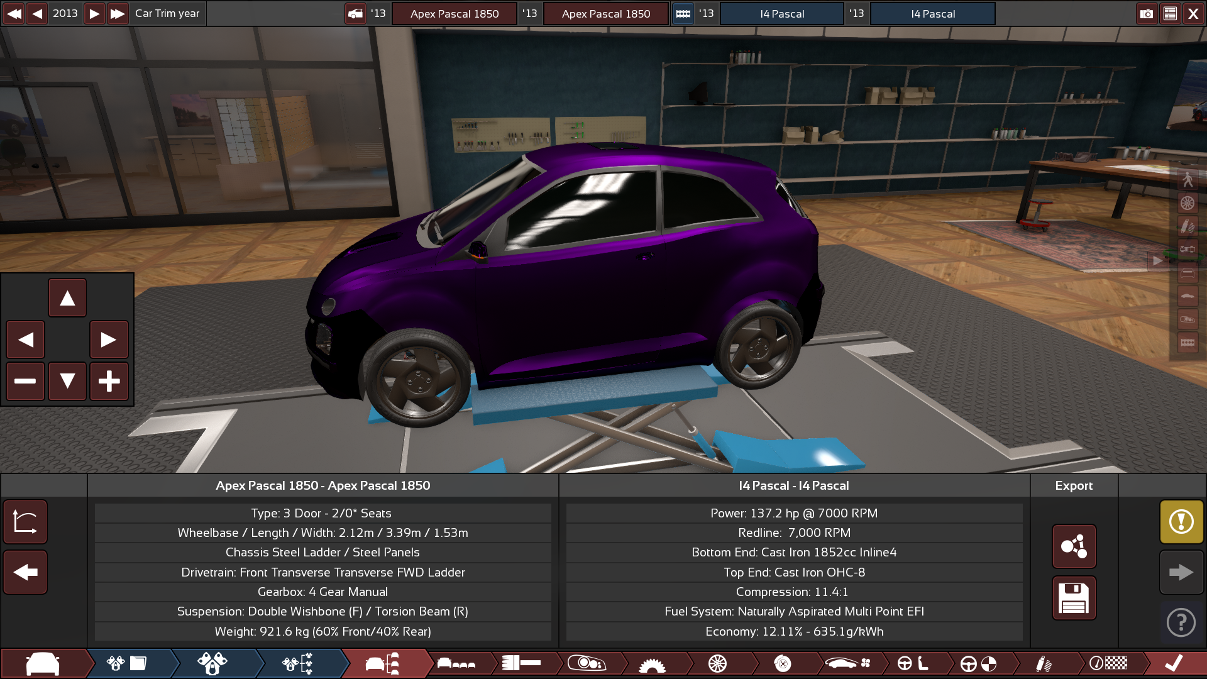Open the testing checkered flag tab
This screenshot has height=679, width=1207.
[1109, 663]
